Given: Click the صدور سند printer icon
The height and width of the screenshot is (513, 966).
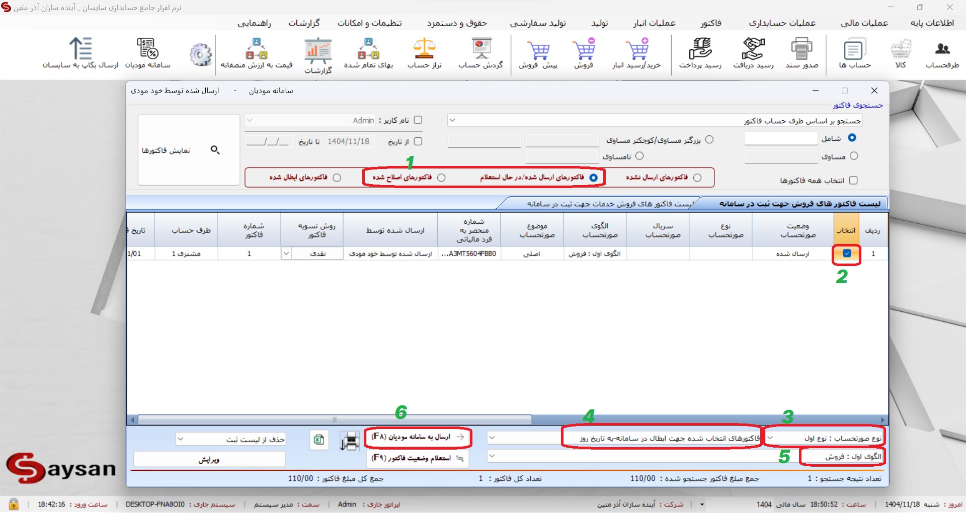Looking at the screenshot, I should 802,53.
